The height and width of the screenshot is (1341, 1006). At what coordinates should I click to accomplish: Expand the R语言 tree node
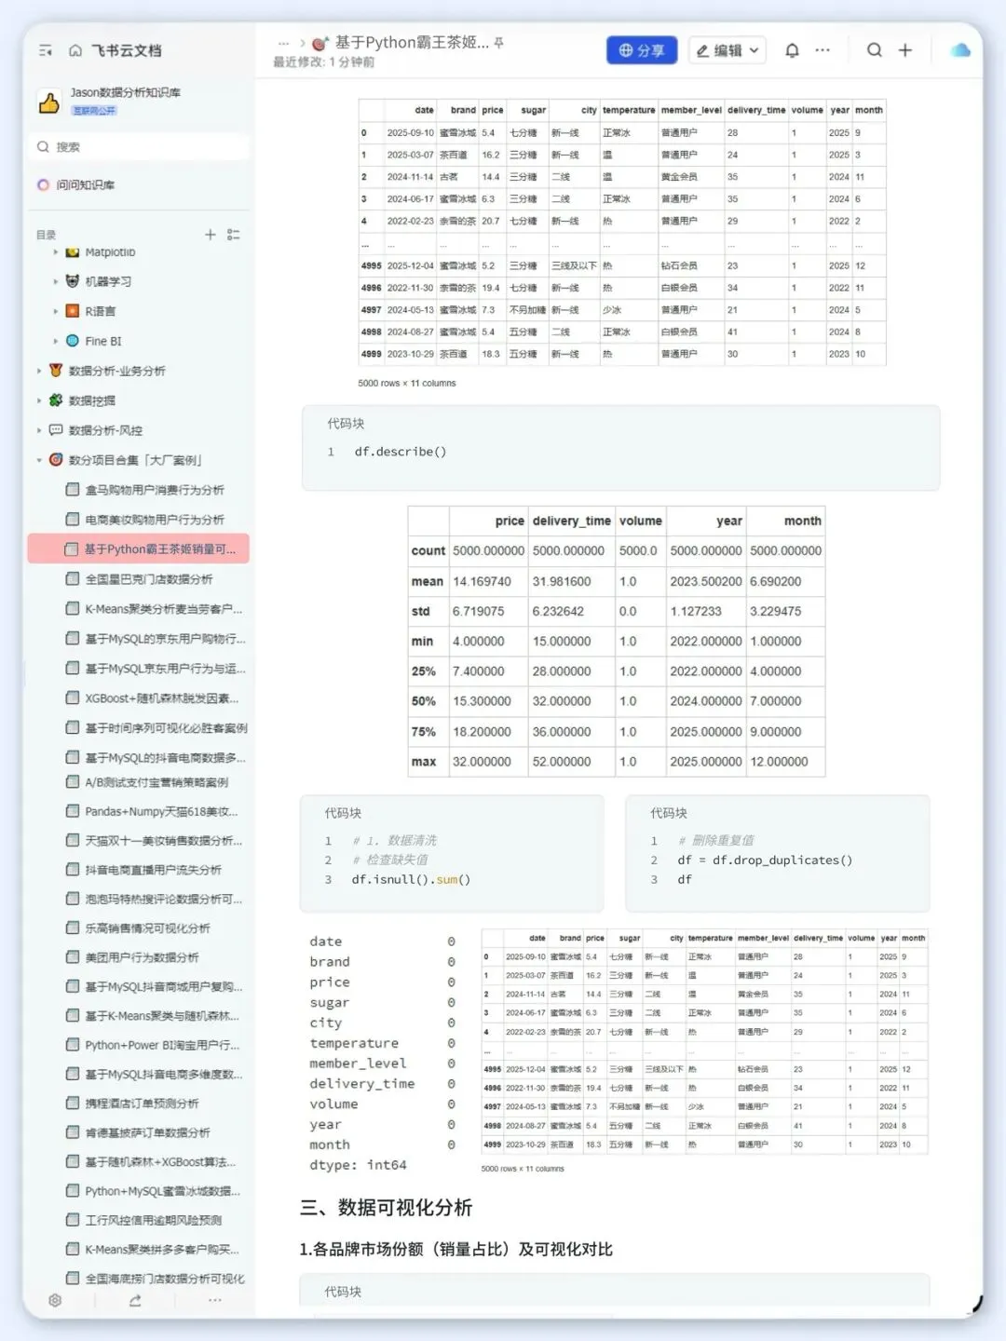(x=55, y=311)
